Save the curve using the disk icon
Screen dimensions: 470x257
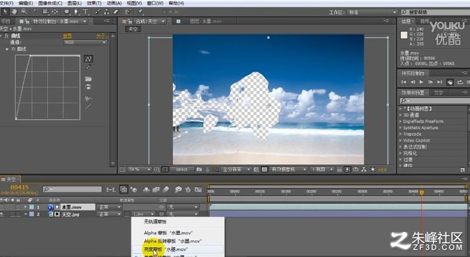pos(88,87)
